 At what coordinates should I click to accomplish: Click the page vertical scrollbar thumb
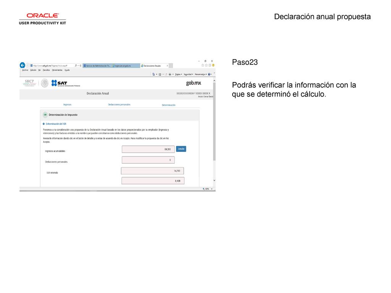214,122
